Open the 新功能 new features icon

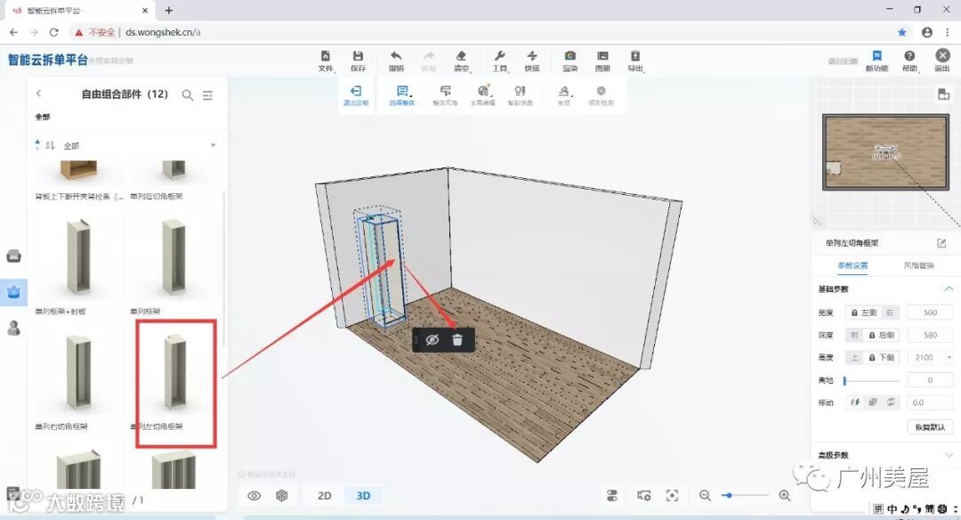(876, 61)
